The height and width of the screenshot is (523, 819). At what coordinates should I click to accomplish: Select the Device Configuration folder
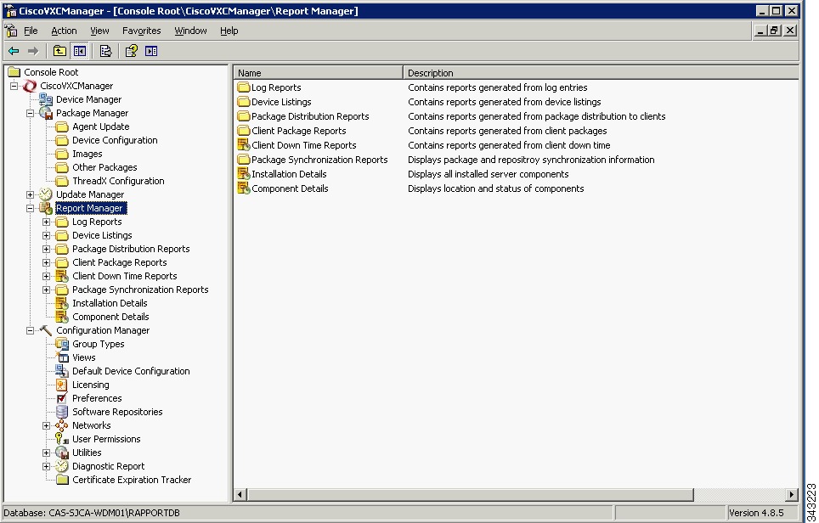(115, 140)
